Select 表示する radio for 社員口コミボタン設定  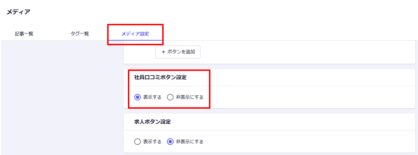(138, 97)
